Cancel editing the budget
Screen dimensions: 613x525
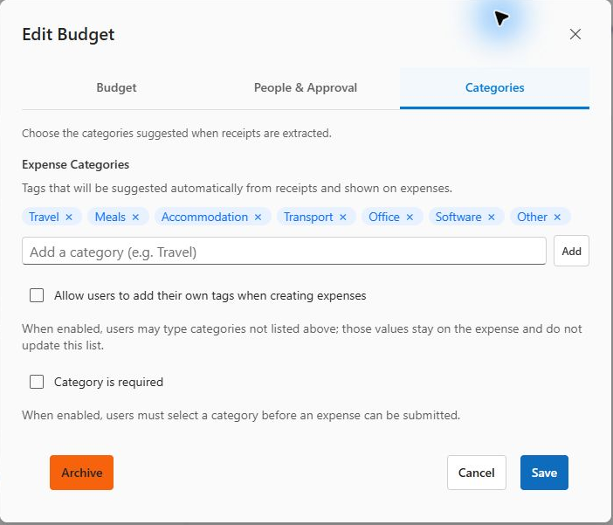[x=477, y=473]
